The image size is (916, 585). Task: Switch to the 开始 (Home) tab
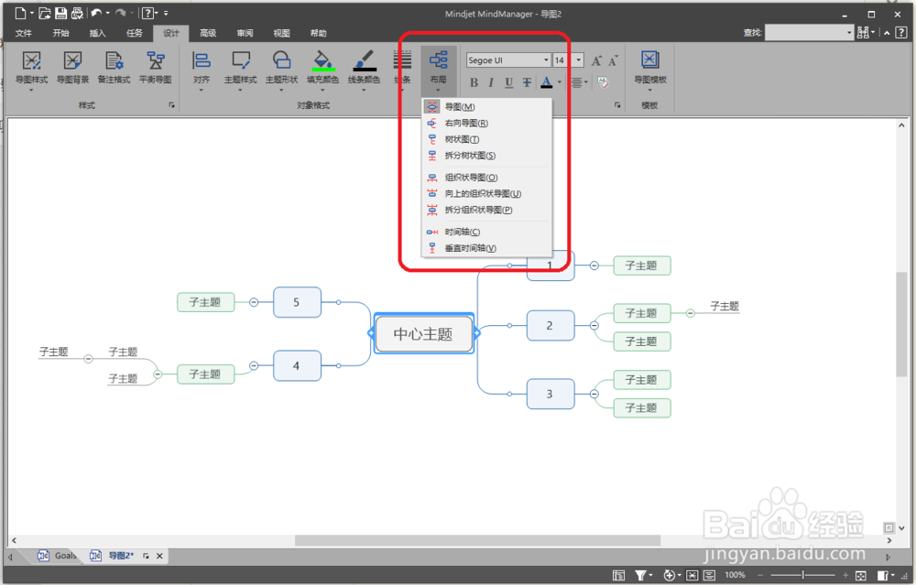(x=60, y=33)
